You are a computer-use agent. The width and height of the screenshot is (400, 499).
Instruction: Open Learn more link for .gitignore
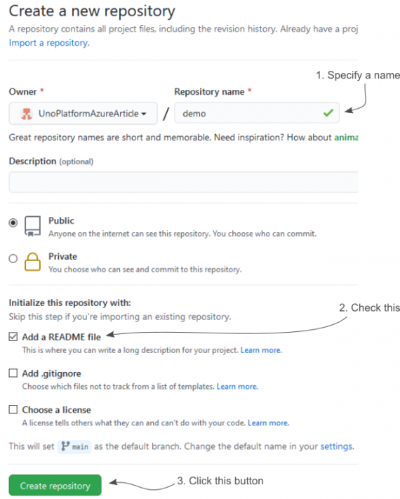[237, 386]
